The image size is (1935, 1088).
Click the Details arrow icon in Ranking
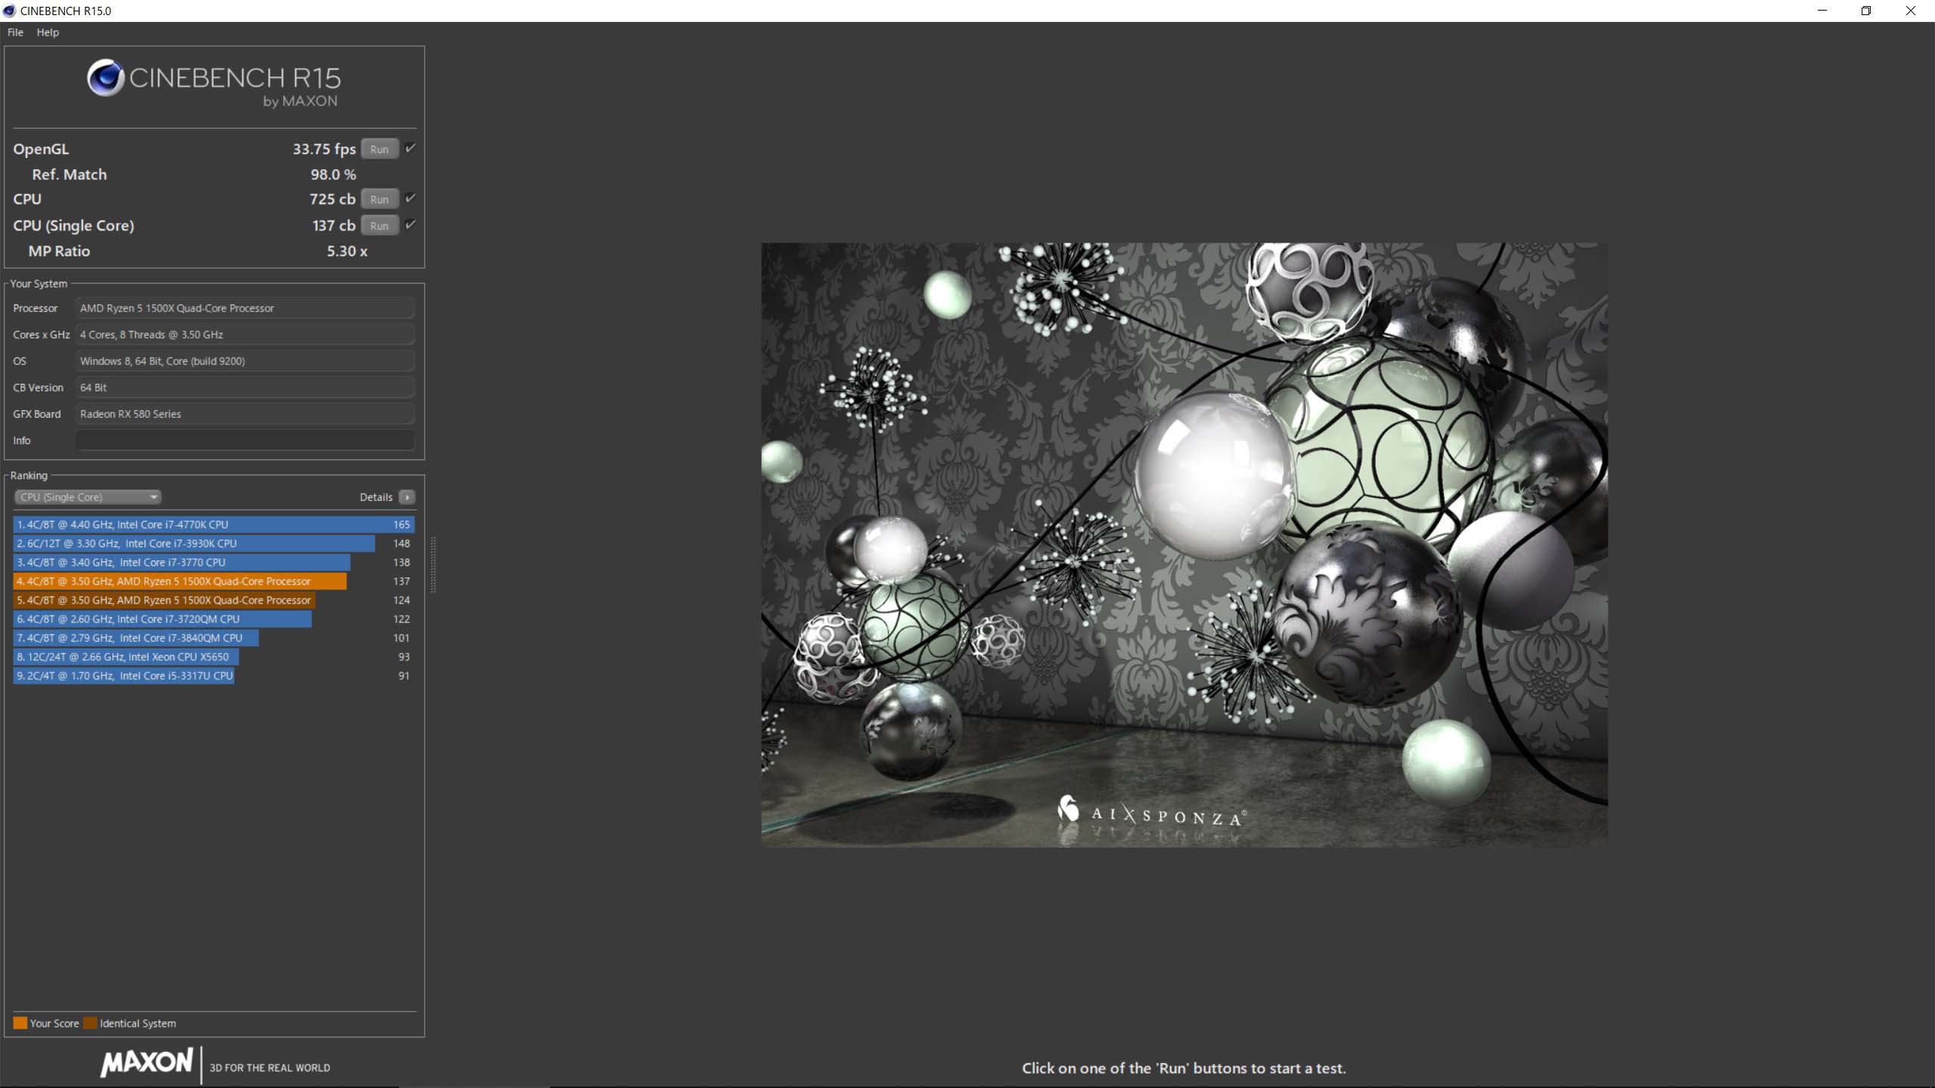(407, 497)
